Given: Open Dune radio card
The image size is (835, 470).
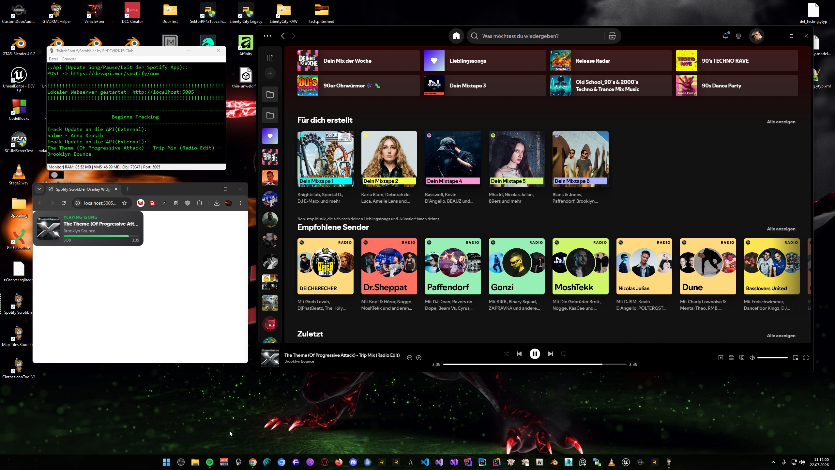Looking at the screenshot, I should pyautogui.click(x=708, y=274).
